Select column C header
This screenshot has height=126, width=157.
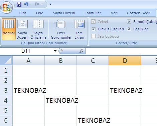tap(93, 60)
